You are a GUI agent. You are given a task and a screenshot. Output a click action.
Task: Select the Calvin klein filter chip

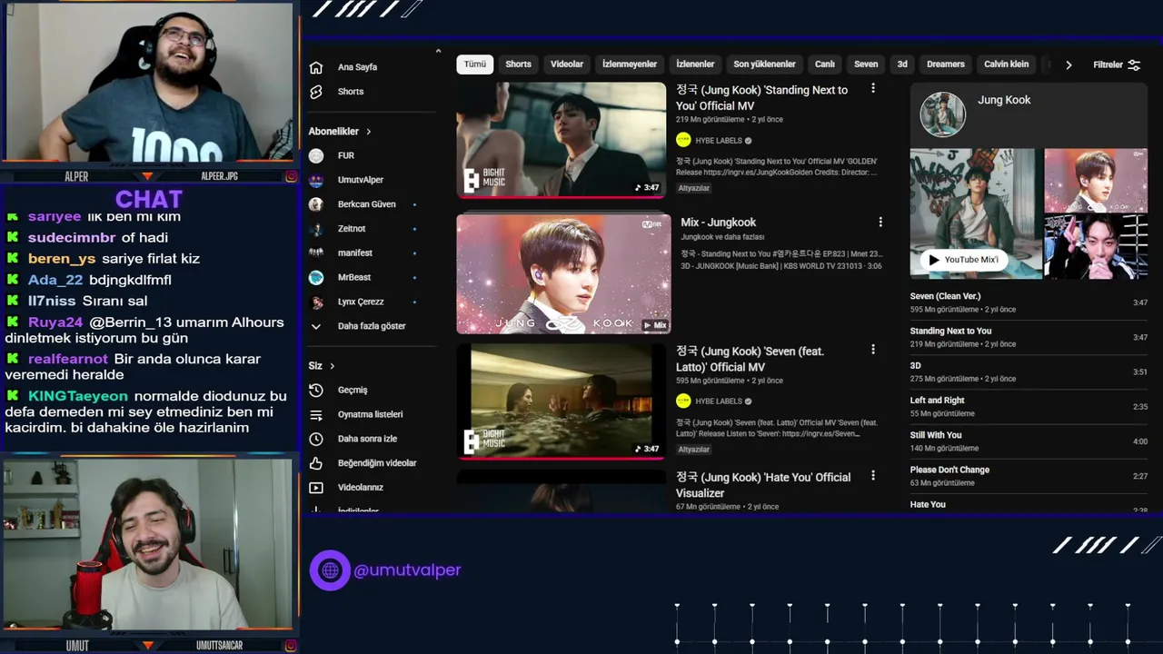(x=1006, y=64)
